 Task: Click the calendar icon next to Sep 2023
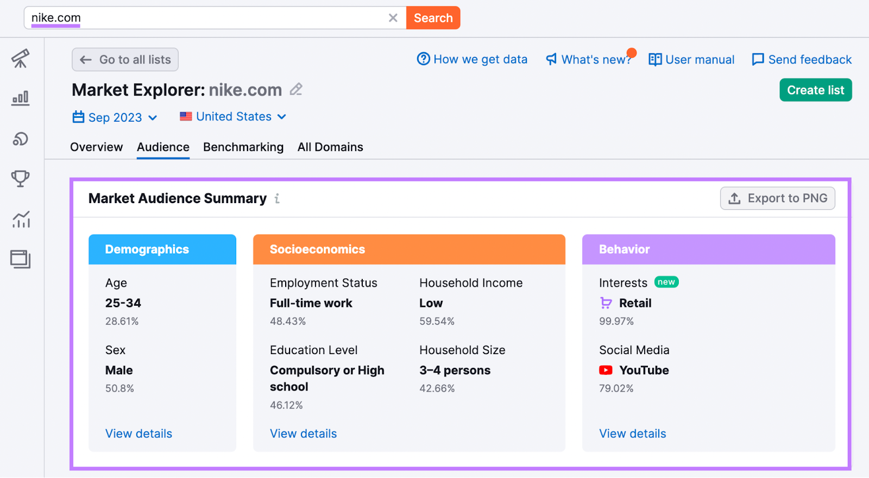[x=78, y=117]
